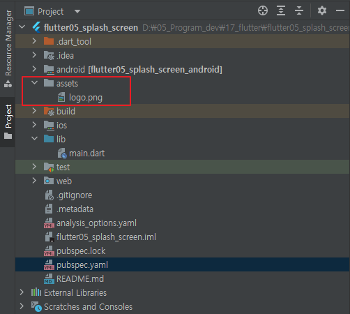Click the logo.png image file icon
Screen dimensions: 350x314
pyautogui.click(x=61, y=97)
